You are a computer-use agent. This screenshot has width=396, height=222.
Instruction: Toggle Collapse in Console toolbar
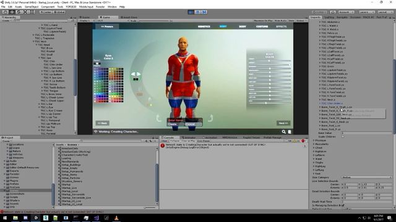coord(174,141)
